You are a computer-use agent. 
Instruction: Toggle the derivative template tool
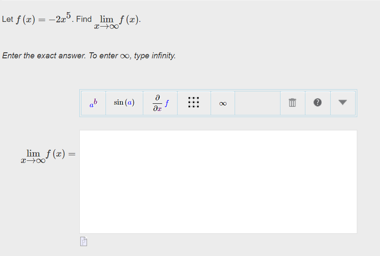point(160,102)
